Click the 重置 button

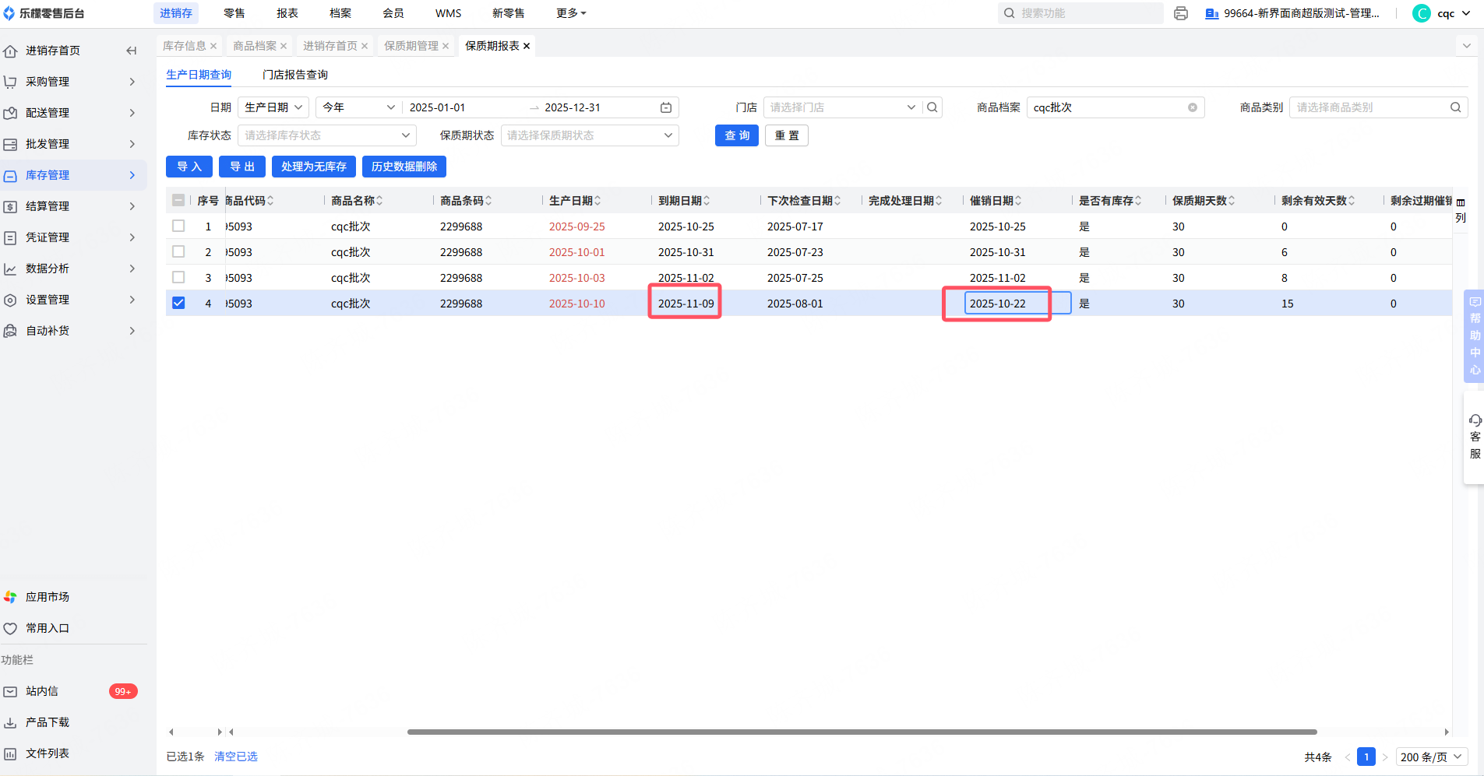coord(787,135)
